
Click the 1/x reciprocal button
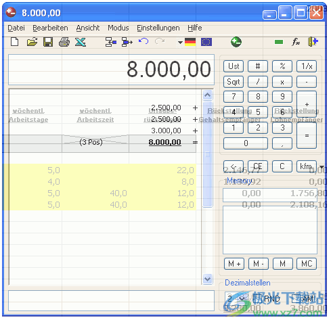307,66
